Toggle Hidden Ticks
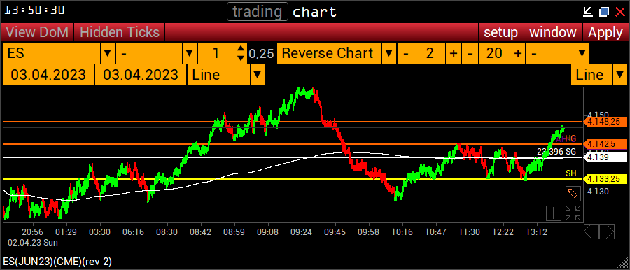Image resolution: width=630 pixels, height=270 pixels. (x=119, y=32)
